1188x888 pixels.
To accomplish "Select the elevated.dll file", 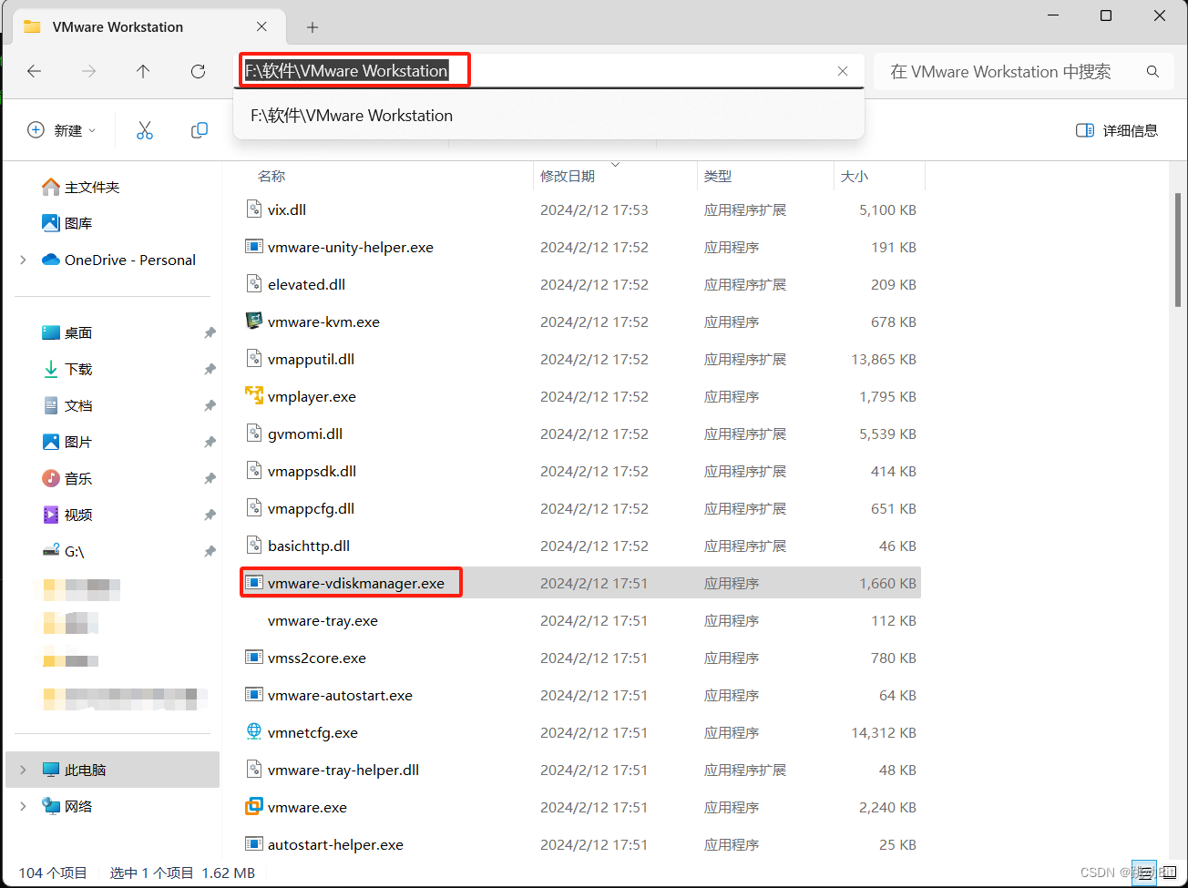I will point(306,284).
